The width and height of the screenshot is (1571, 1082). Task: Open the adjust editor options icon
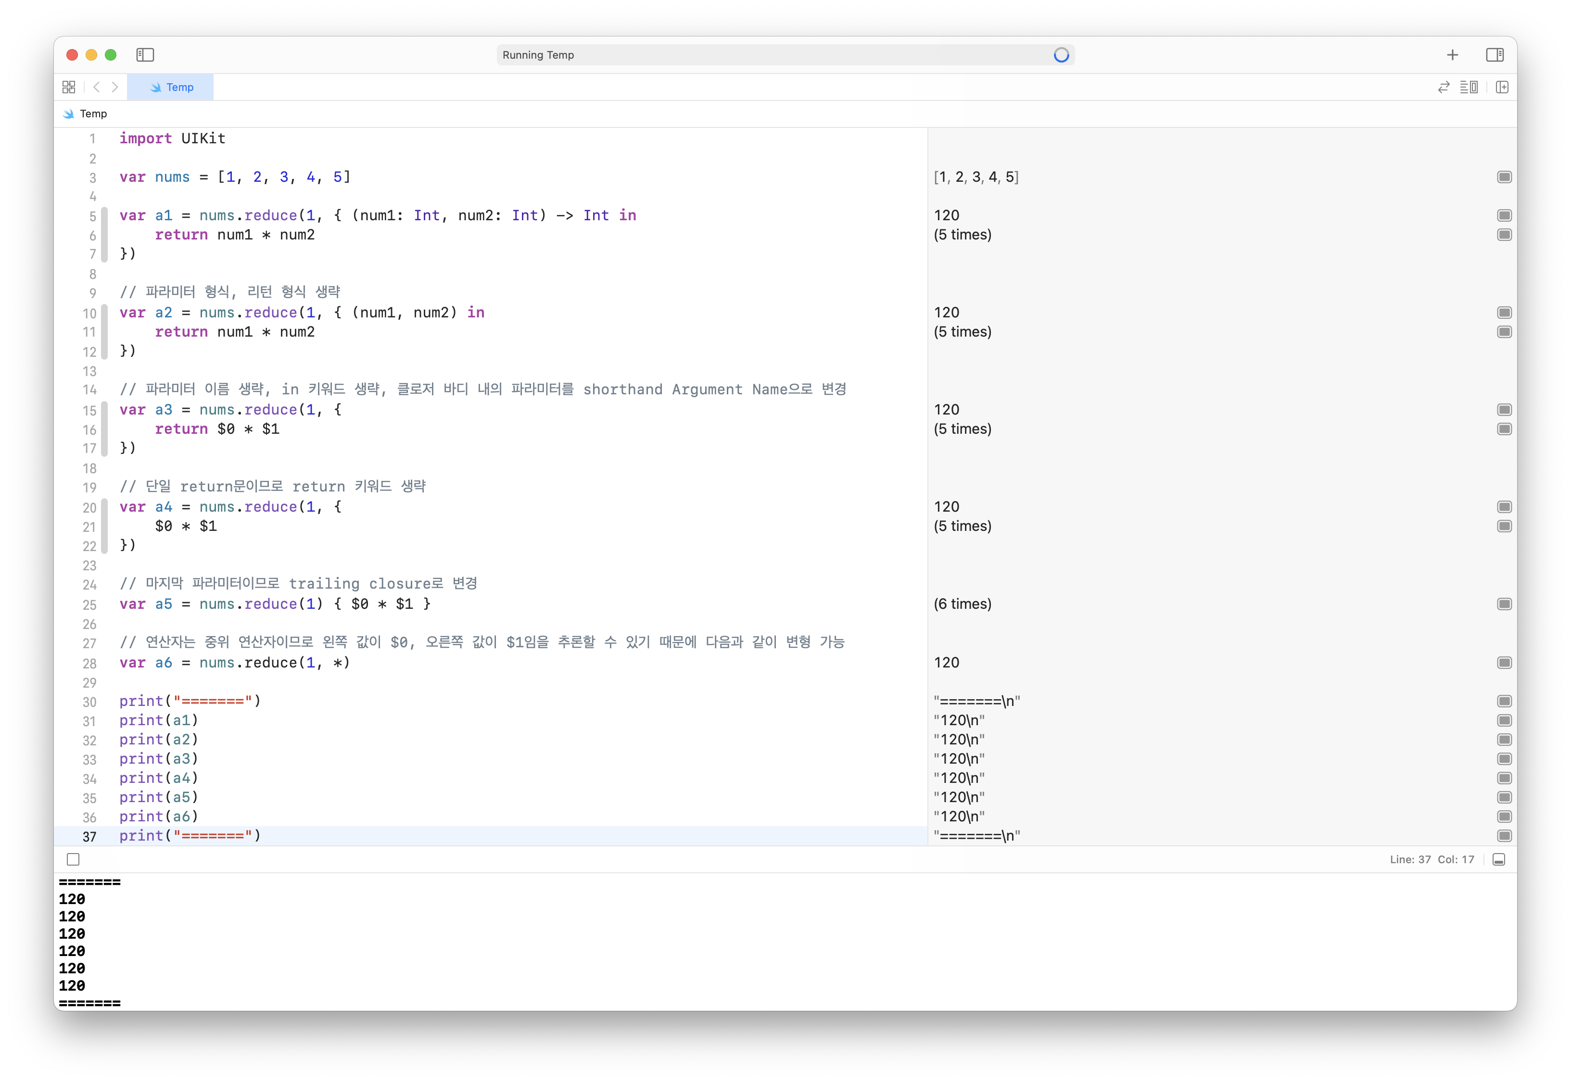tap(1469, 87)
